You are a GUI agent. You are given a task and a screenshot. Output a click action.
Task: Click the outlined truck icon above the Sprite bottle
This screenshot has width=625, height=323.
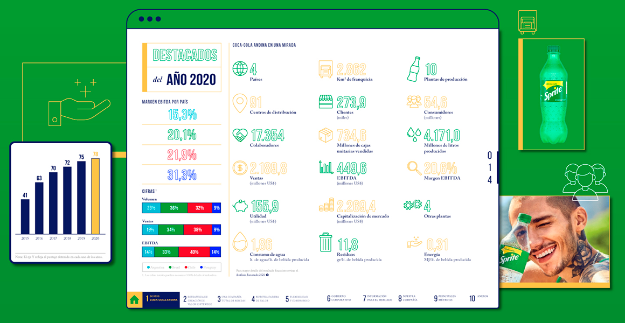527,23
